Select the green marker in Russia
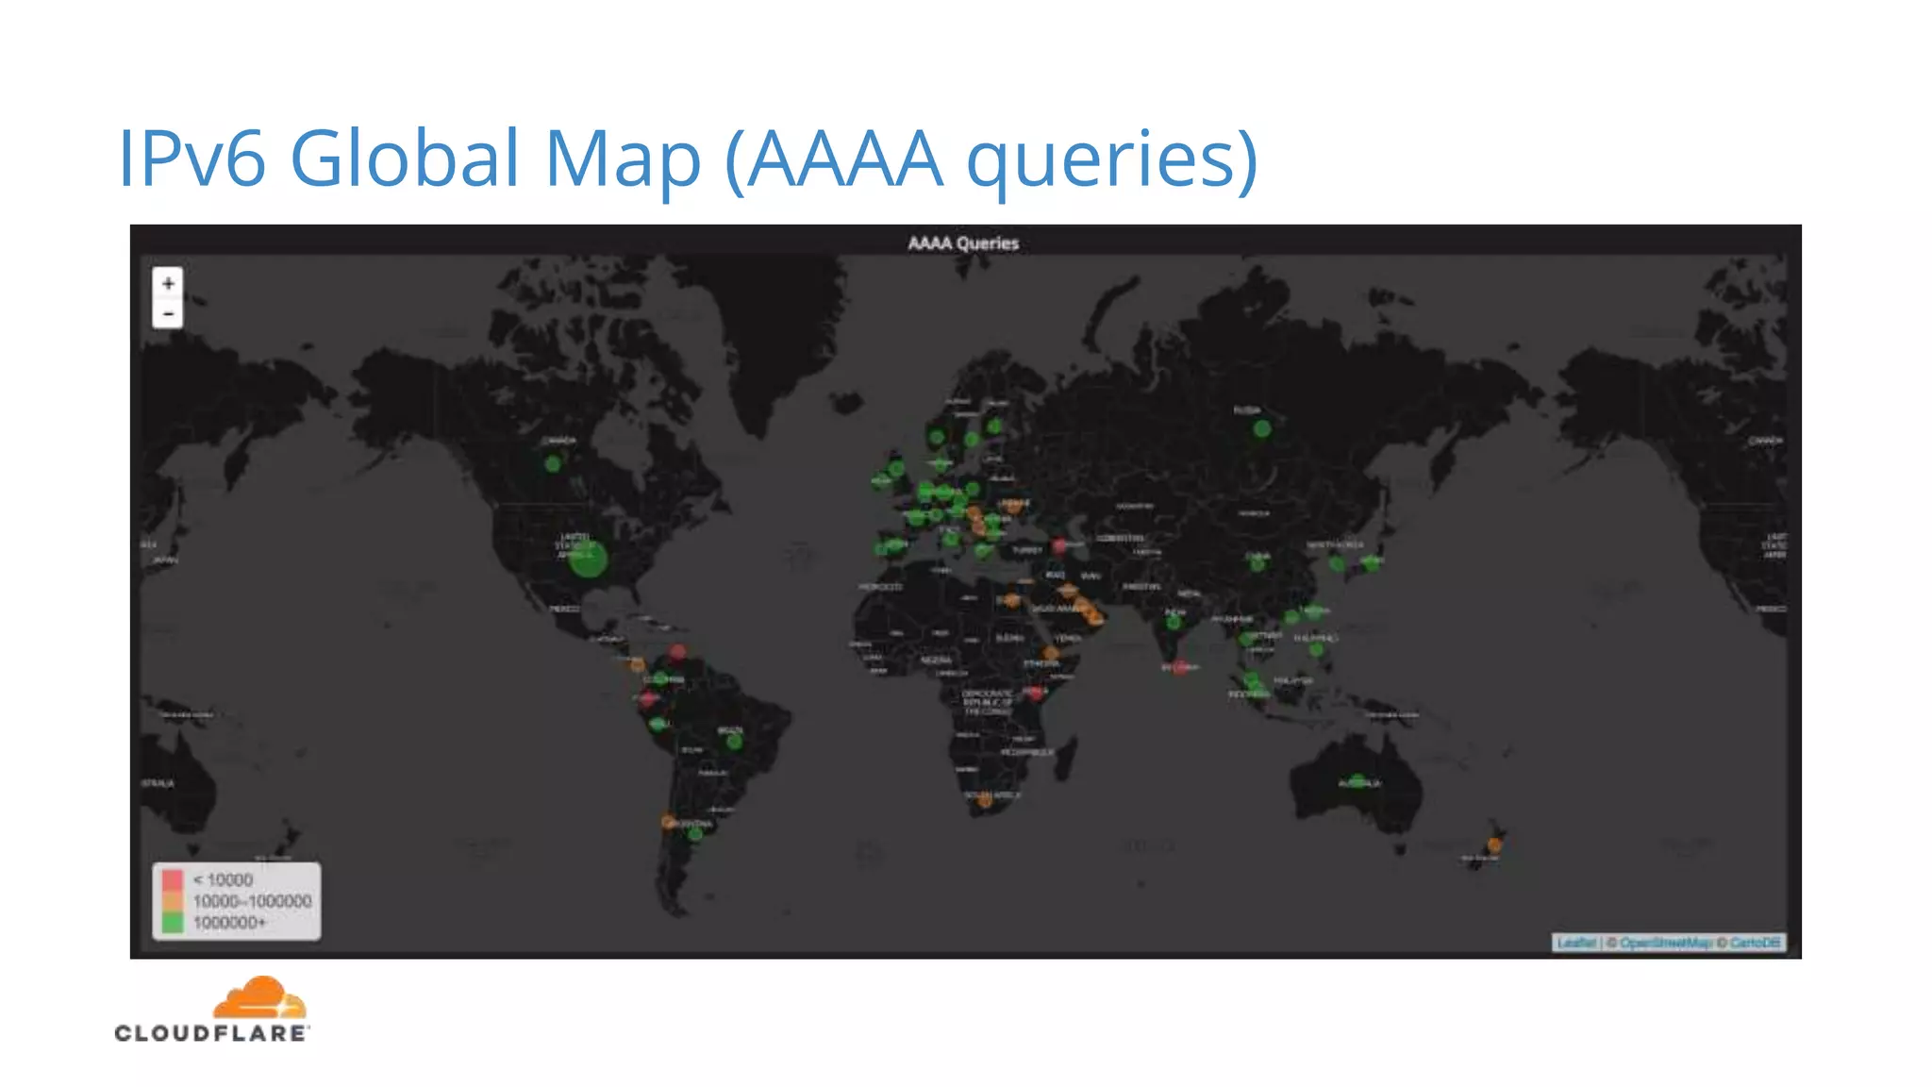 tap(1262, 428)
